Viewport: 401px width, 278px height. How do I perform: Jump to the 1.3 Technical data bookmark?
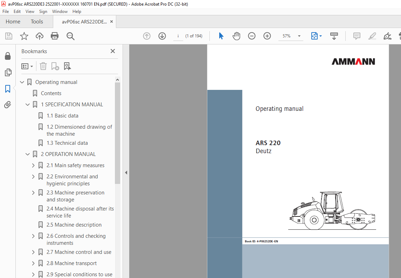coord(67,143)
